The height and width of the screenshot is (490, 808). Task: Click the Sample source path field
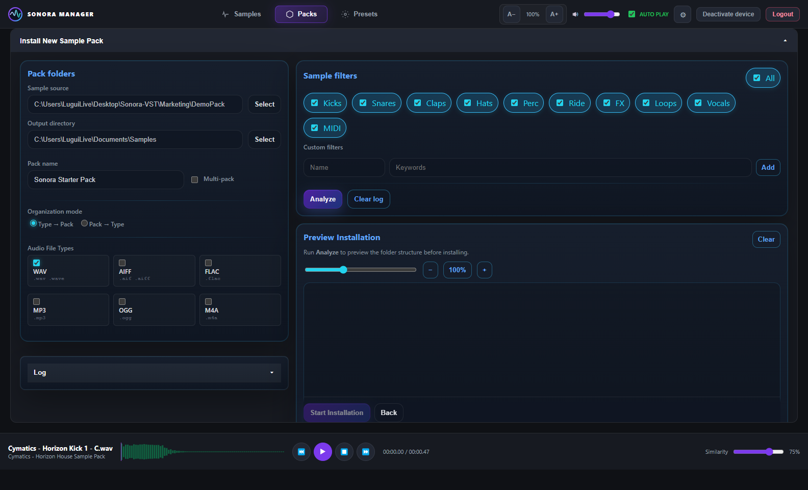pos(135,104)
